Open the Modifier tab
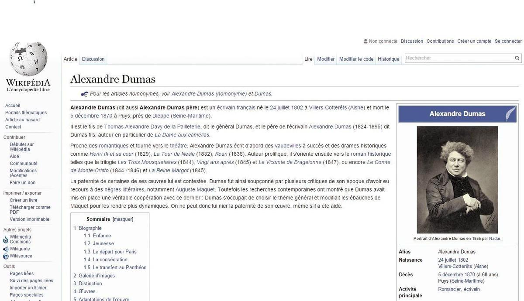 [x=326, y=59]
